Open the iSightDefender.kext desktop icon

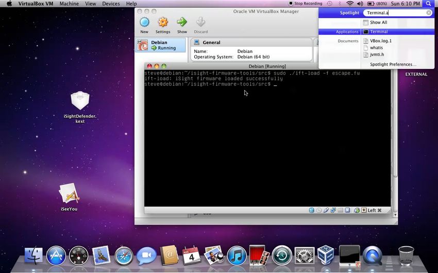coord(80,107)
